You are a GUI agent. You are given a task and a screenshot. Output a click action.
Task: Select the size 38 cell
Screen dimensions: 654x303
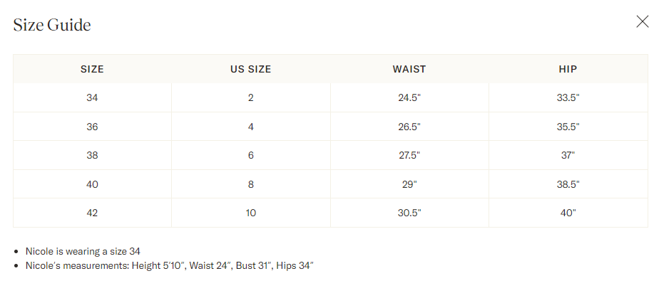92,155
